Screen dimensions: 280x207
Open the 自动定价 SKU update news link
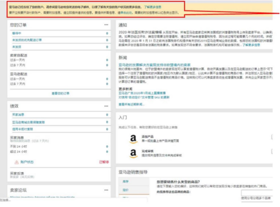click(144, 97)
